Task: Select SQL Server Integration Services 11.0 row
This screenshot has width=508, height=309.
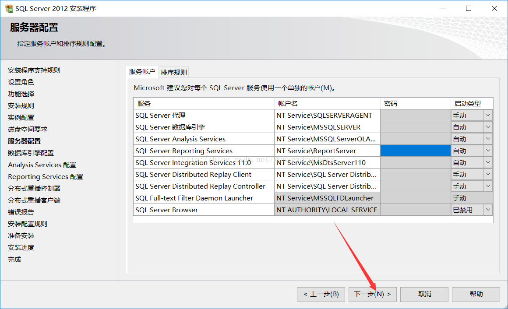Action: [x=204, y=162]
